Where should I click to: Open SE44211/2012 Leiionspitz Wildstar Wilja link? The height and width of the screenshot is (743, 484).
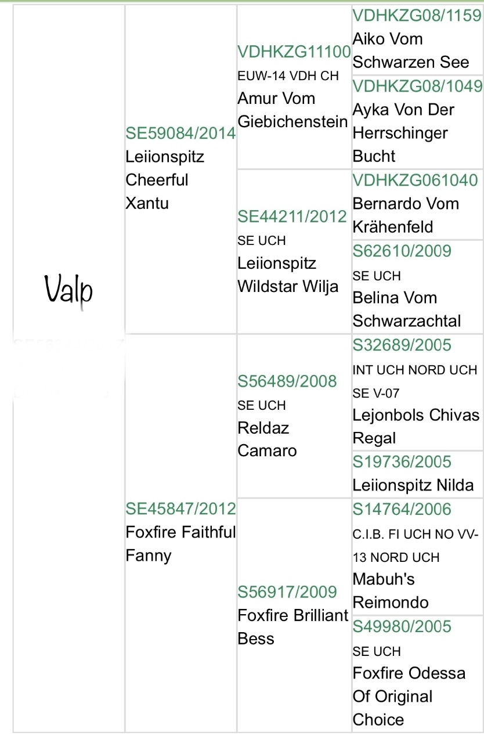click(292, 217)
